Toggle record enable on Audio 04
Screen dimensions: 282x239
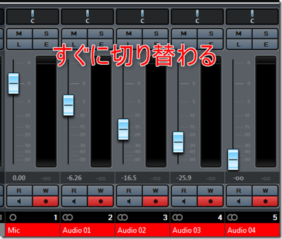265,201
